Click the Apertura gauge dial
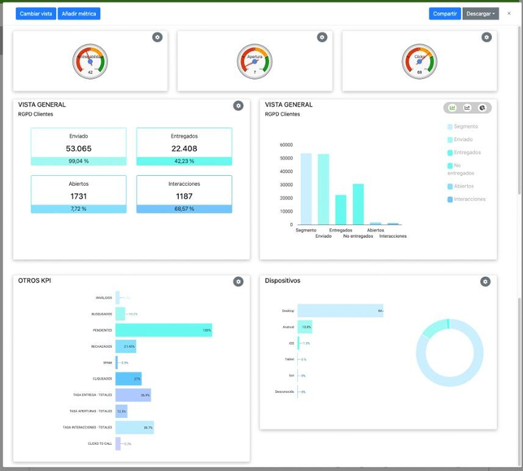This screenshot has height=471, width=523. tap(255, 61)
